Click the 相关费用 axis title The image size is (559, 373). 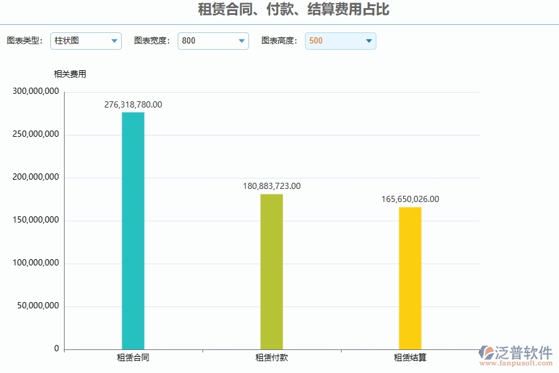(69, 73)
